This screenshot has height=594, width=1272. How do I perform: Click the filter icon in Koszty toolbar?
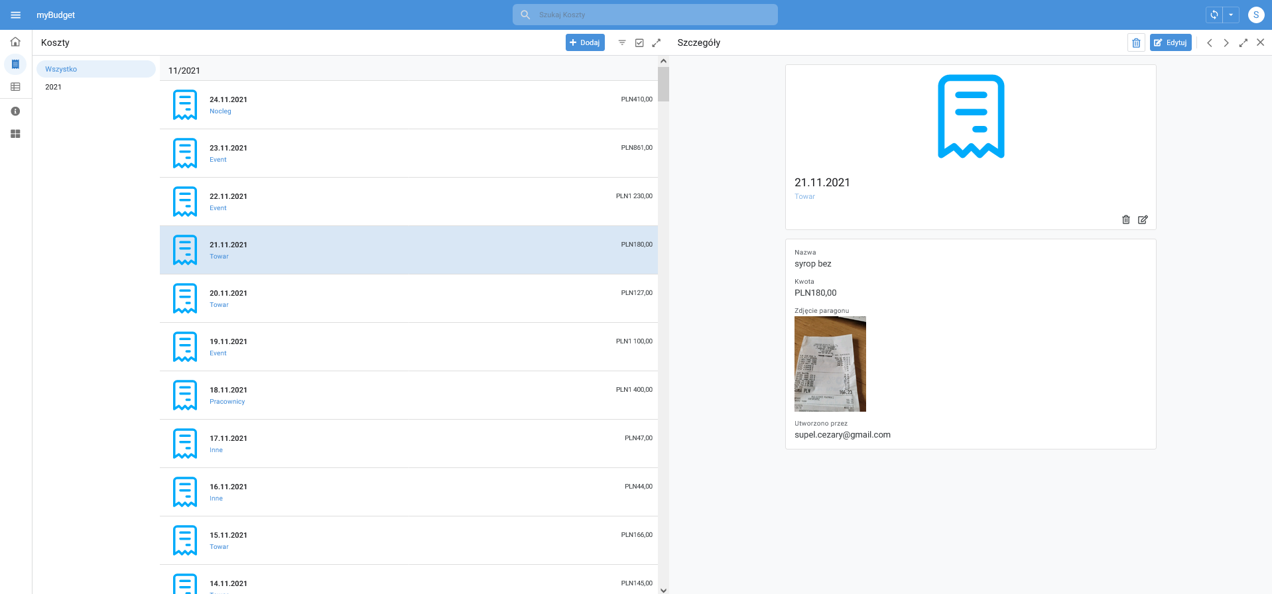click(x=622, y=42)
